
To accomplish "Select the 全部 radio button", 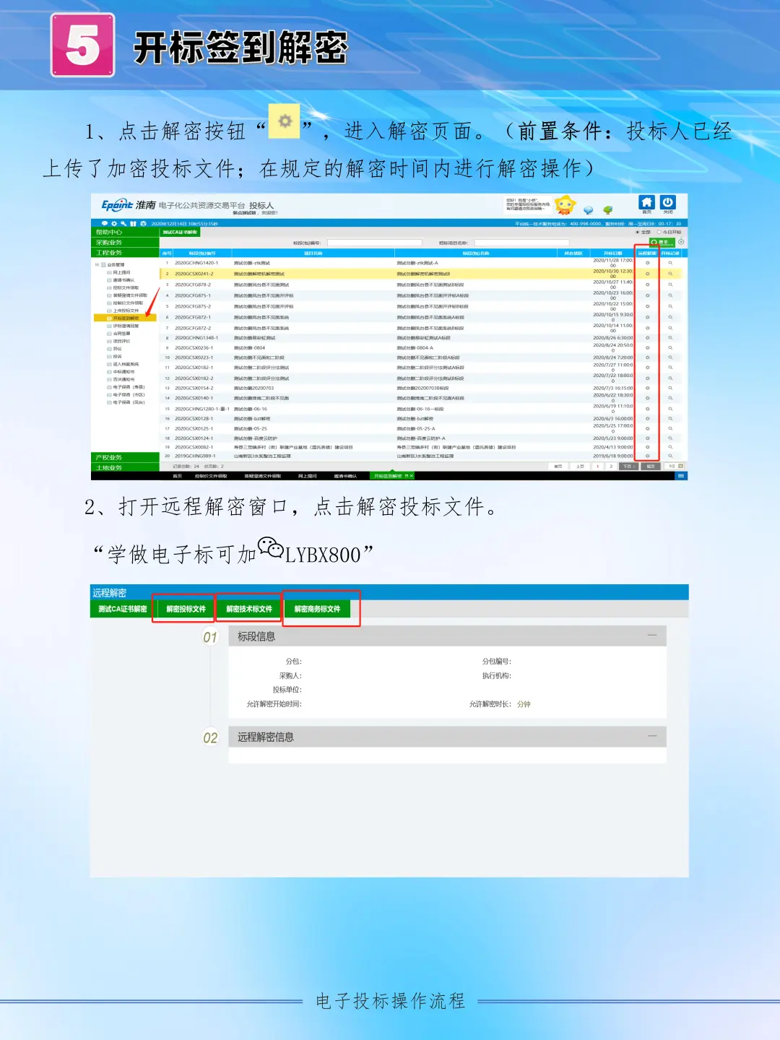I will coord(637,232).
